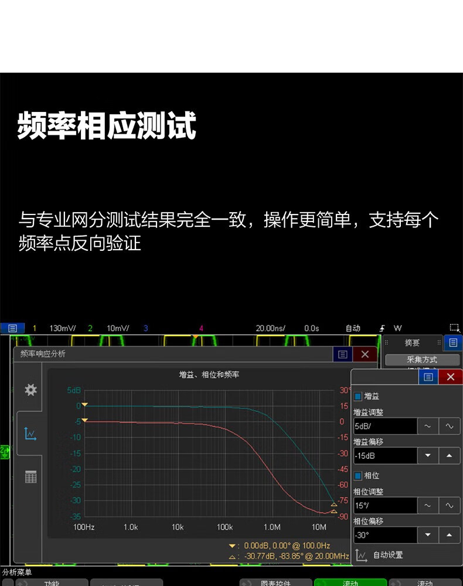Click the 0.0s delay value
Screen dimensions: 463x586
(x=311, y=328)
